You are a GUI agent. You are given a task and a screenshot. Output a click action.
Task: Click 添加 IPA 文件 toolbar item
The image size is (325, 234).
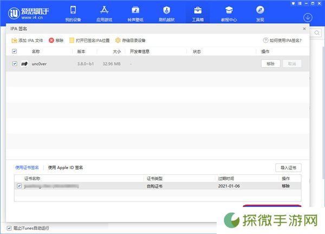pyautogui.click(x=27, y=40)
